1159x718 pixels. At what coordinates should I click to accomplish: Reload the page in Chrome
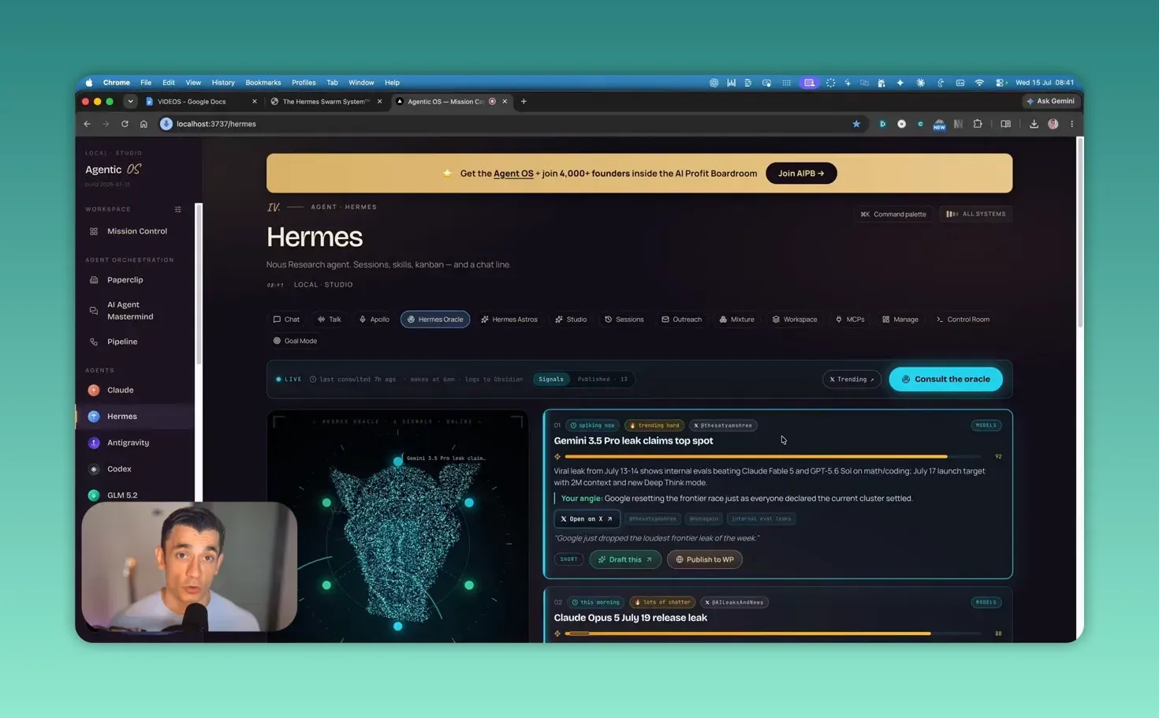pos(125,124)
